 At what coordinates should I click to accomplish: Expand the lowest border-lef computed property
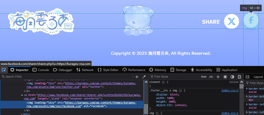(x=247, y=112)
